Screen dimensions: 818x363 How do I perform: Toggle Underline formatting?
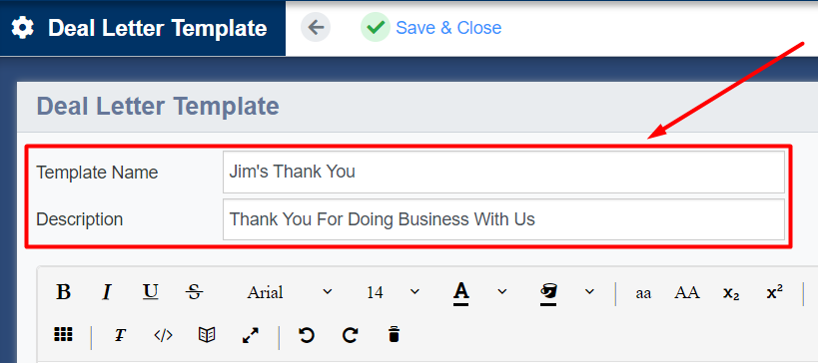[x=151, y=292]
